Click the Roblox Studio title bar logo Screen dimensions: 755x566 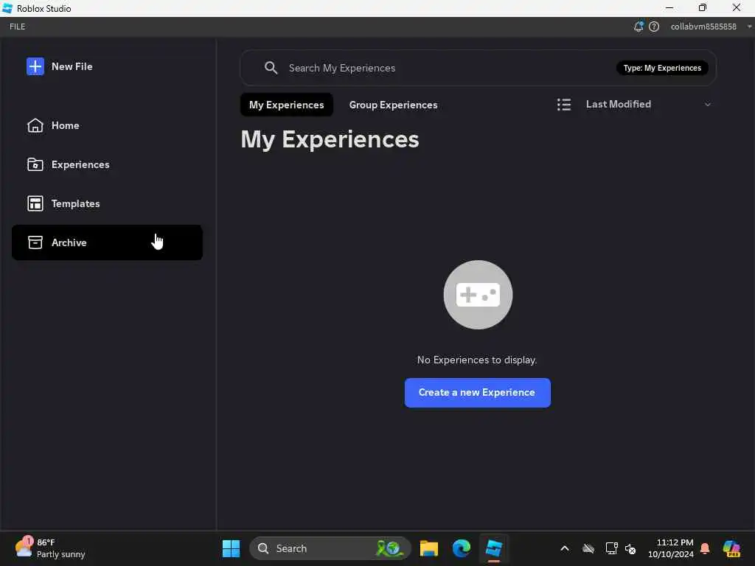click(7, 8)
